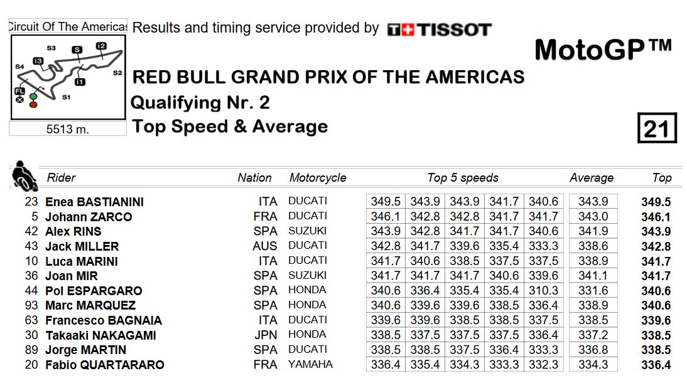
Task: Click the red marker on the circuit map
Action: (33, 104)
